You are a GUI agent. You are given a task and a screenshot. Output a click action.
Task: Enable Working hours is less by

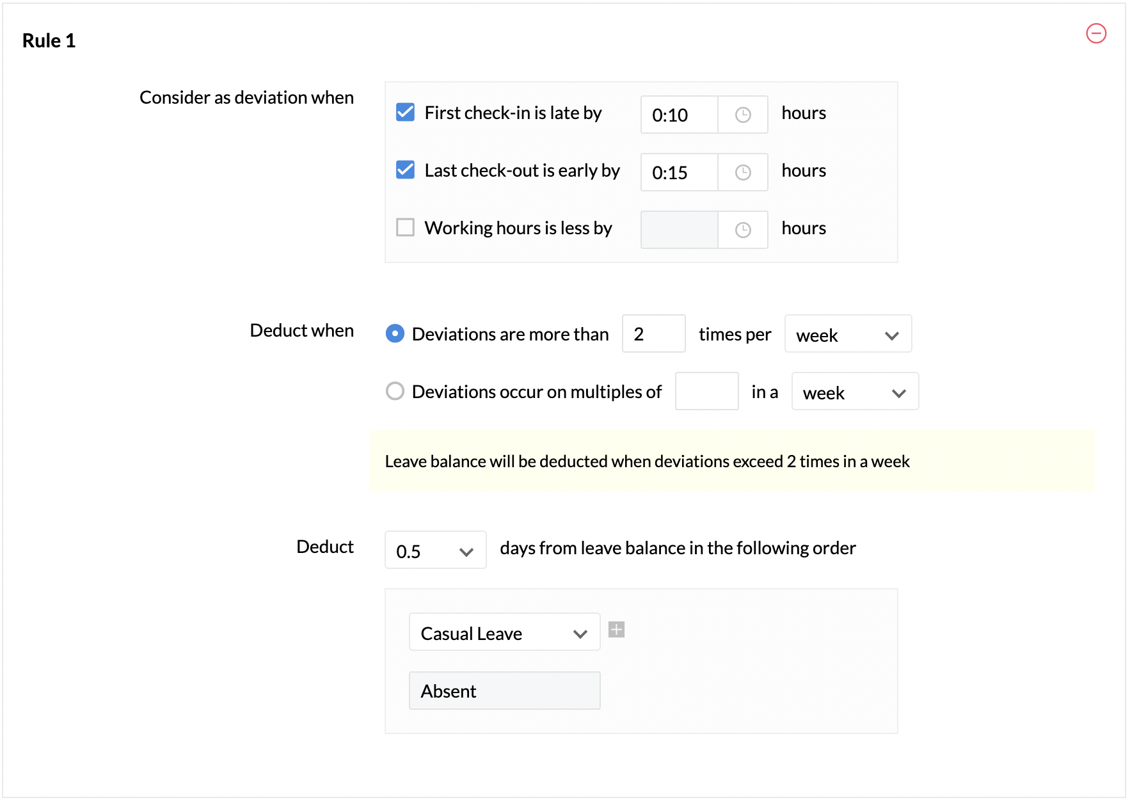(405, 227)
